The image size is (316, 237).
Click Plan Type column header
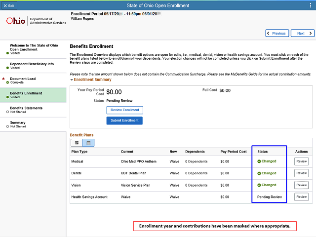(x=79, y=152)
